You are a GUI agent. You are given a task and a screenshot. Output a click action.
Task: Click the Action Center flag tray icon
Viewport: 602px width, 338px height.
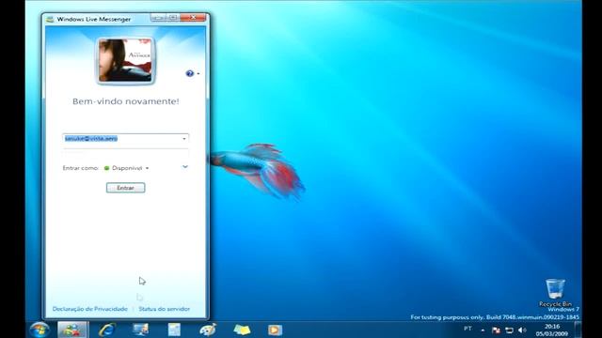(x=496, y=330)
